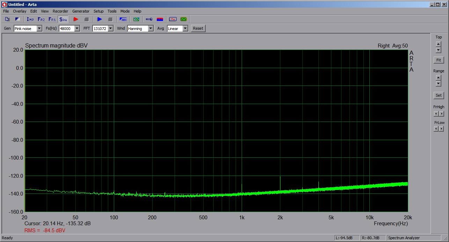Image resolution: width=449 pixels, height=242 pixels.
Task: Open the Overlay menu
Action: point(20,11)
